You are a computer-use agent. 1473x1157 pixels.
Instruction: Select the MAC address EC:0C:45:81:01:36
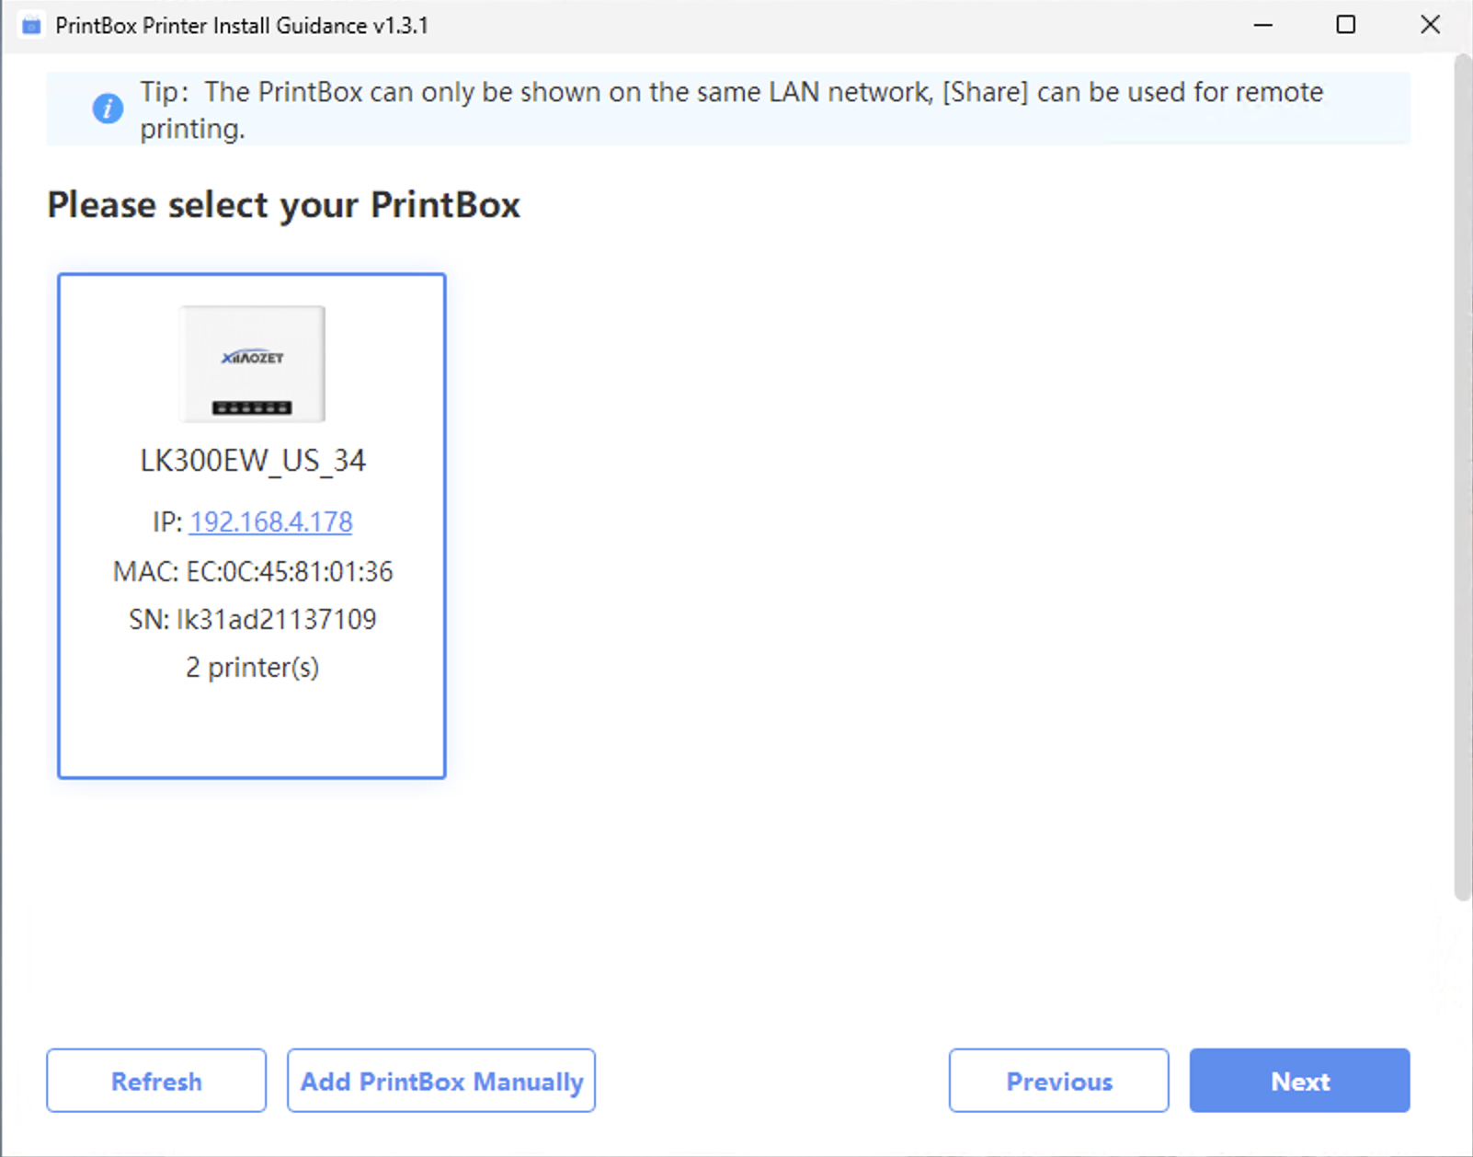252,571
